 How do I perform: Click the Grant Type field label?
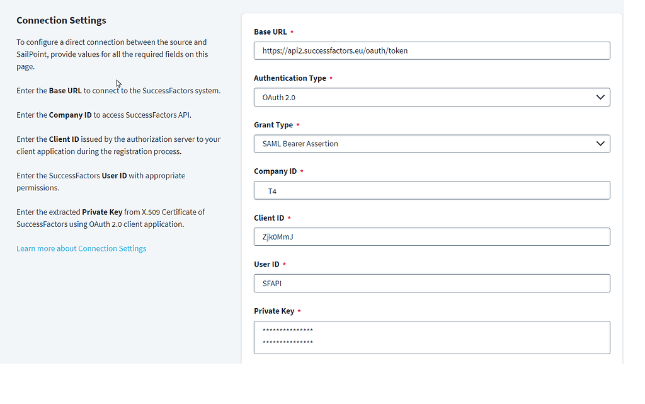(x=273, y=125)
